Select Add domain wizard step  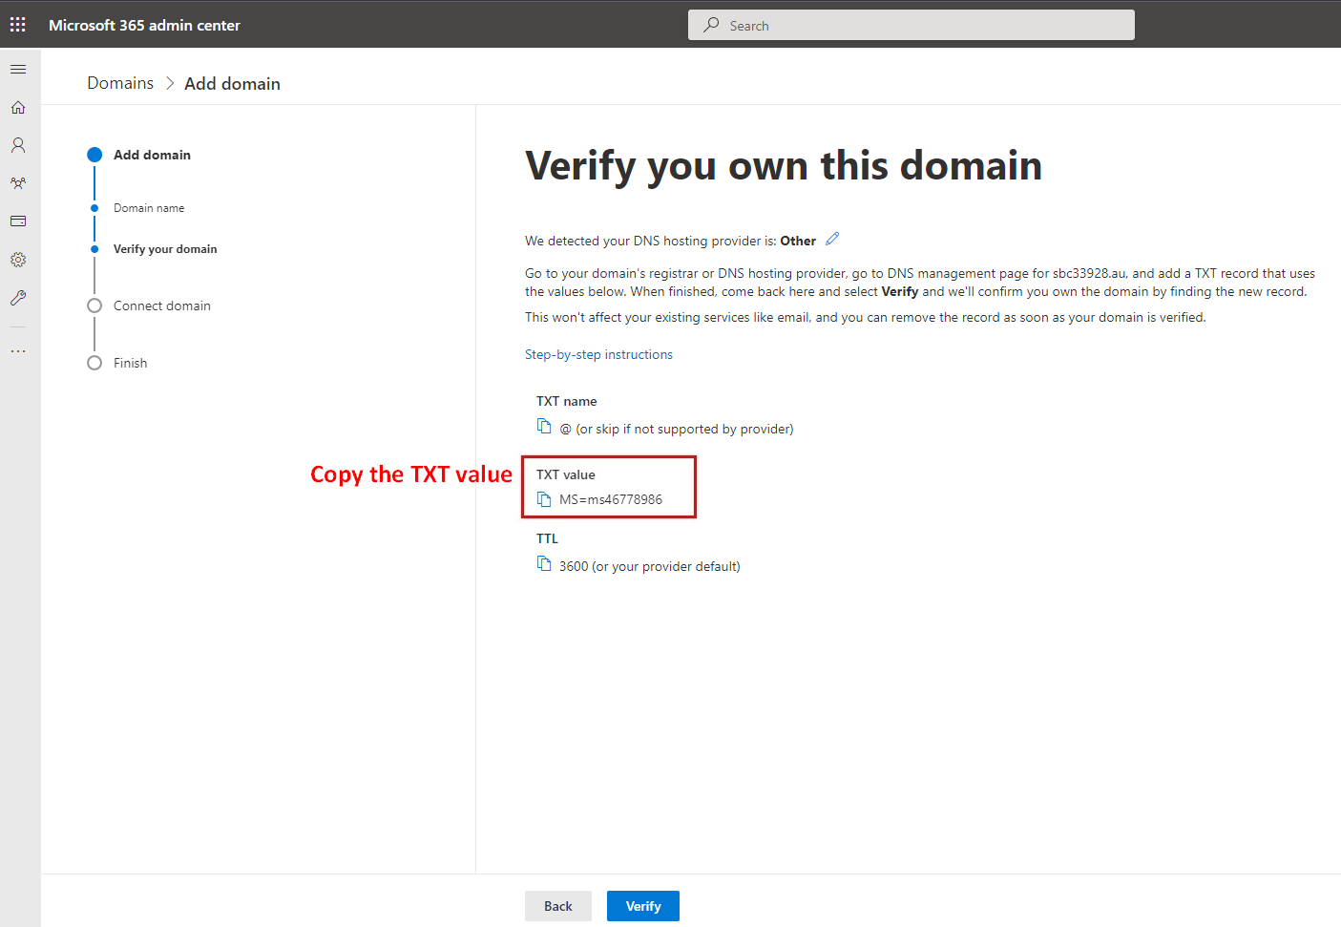[x=139, y=155]
